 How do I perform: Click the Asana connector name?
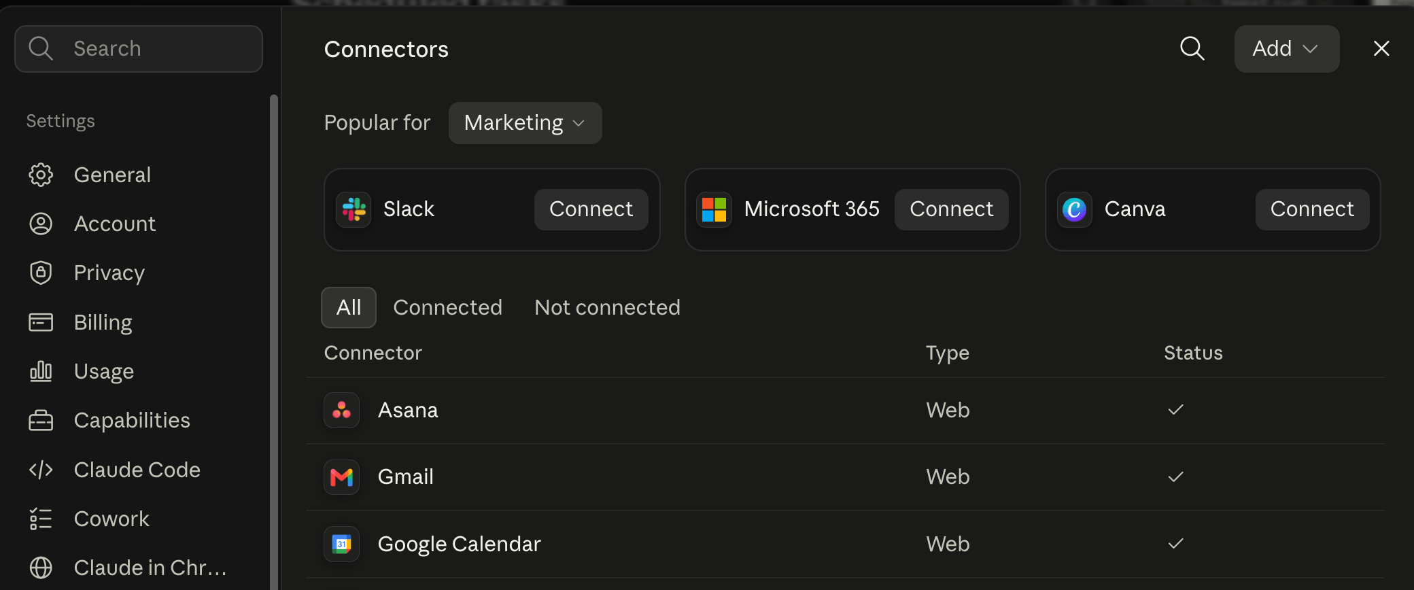point(408,410)
